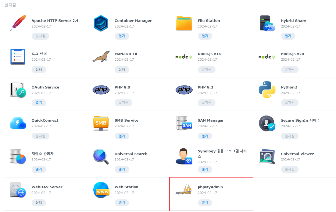Viewport: 336px width, 212px height.
Task: Run MariaDB 10 using its 실행 button
Action: pos(122,70)
